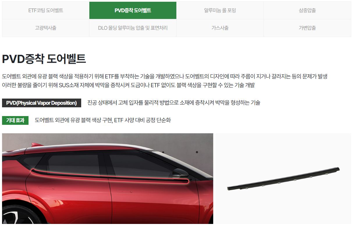The image size is (353, 226).
Task: Click the second paragraph line about SUS소재 박막 증착
Action: (128, 85)
